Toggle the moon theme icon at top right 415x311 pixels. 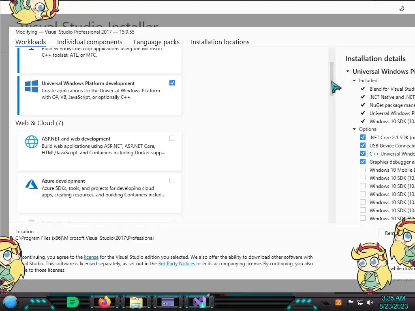402,8
